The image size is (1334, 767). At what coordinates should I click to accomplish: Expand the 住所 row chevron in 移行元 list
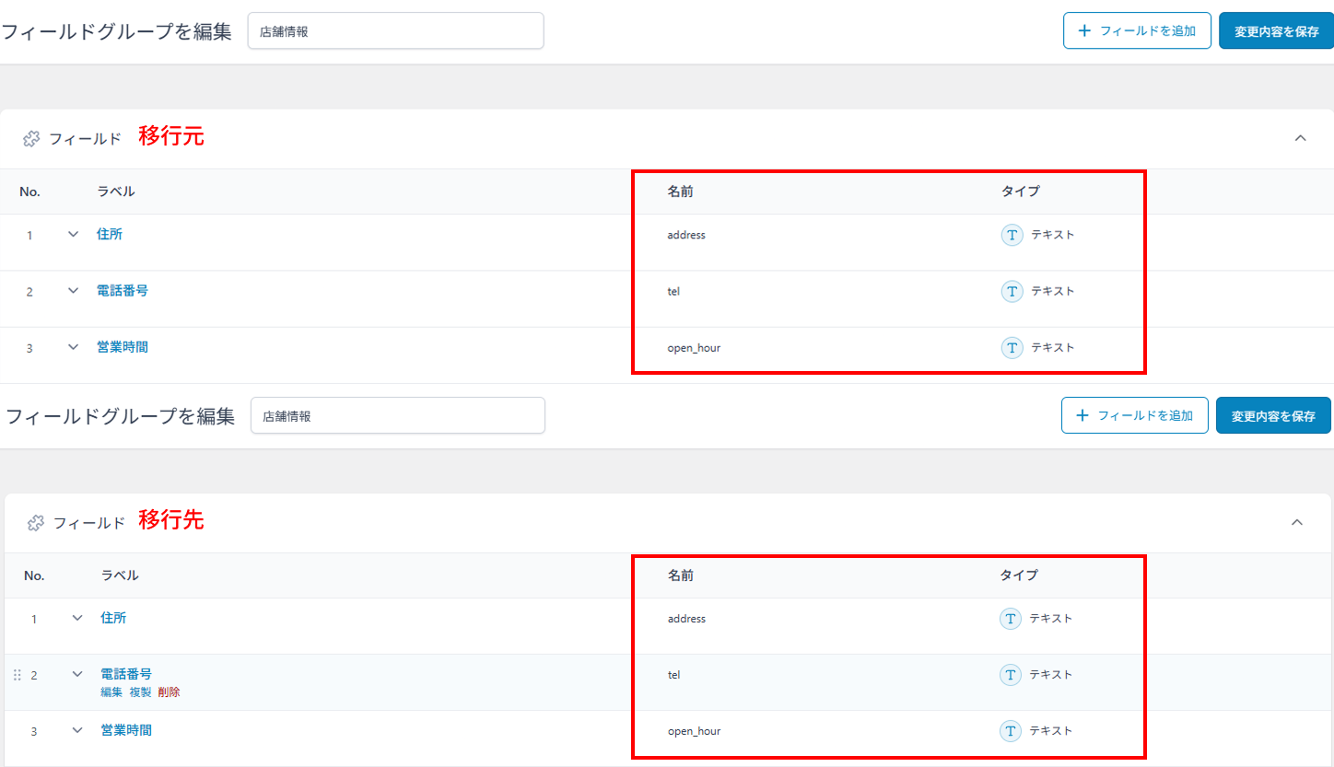(74, 234)
